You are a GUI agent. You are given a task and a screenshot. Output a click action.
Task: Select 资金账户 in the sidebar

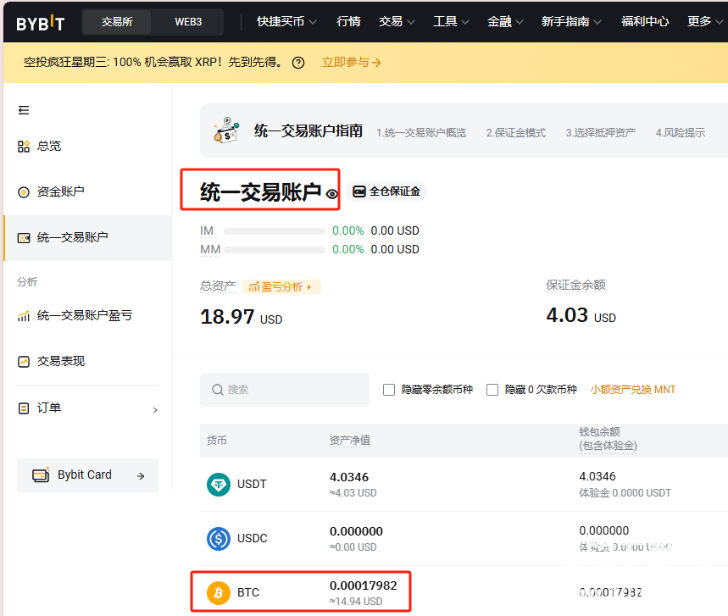coord(61,191)
